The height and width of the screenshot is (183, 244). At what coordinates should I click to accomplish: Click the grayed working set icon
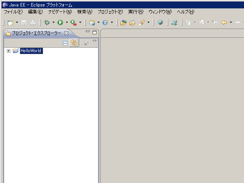(86, 43)
